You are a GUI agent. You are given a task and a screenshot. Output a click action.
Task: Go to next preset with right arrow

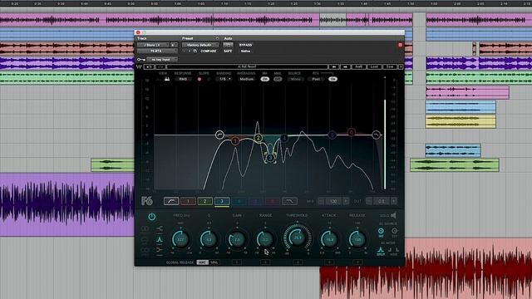345,66
